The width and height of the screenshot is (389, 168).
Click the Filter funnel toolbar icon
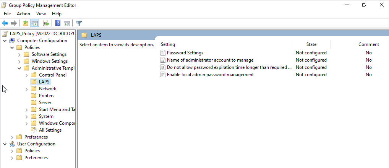pos(79,23)
